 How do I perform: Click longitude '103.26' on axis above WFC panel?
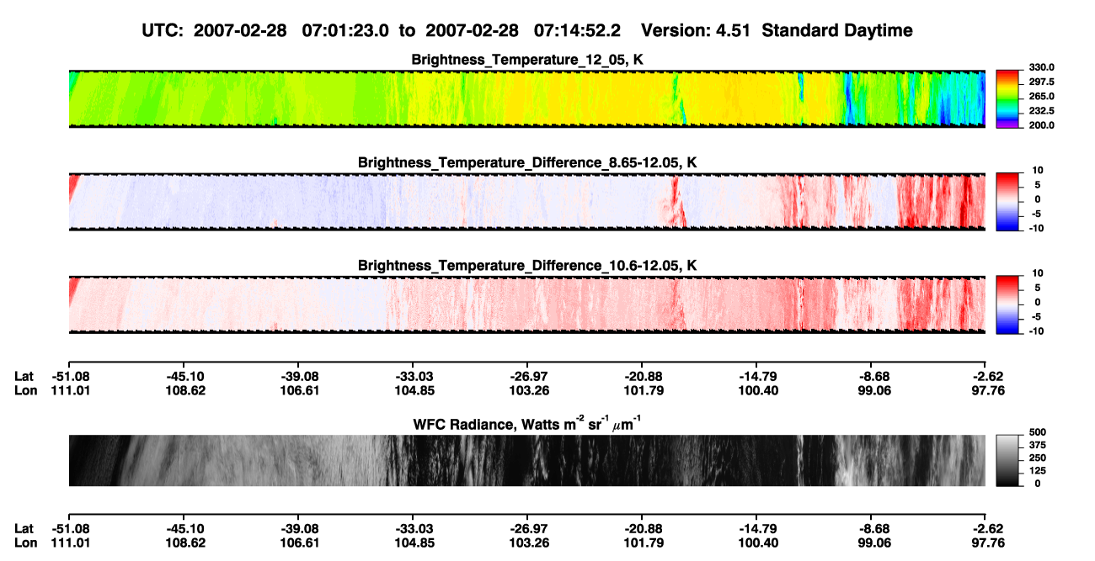[527, 390]
